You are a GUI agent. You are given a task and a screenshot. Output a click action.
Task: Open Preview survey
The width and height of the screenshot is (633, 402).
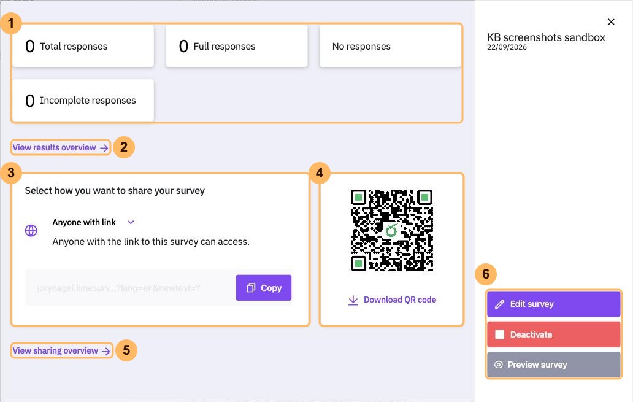tap(553, 365)
